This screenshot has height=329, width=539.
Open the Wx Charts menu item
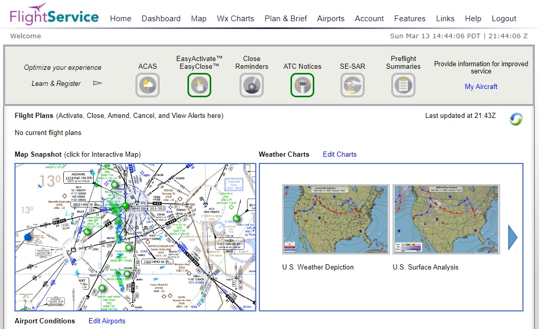(x=235, y=18)
